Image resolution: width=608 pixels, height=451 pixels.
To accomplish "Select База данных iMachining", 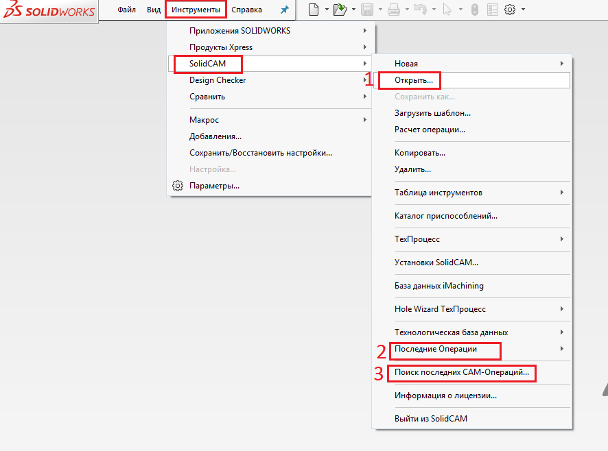I will [x=472, y=286].
